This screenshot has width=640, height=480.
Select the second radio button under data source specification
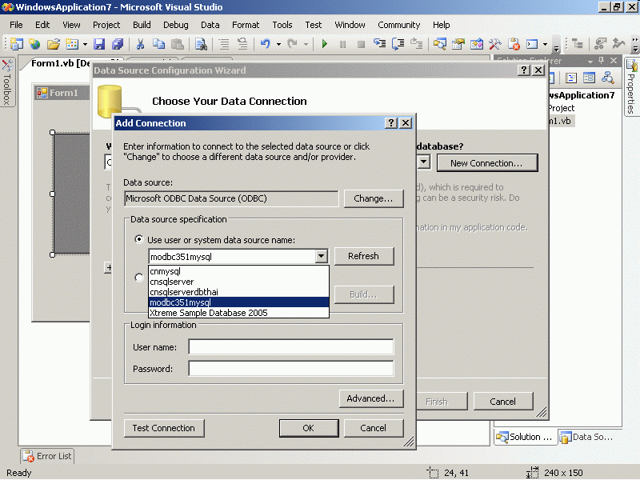pyautogui.click(x=139, y=278)
